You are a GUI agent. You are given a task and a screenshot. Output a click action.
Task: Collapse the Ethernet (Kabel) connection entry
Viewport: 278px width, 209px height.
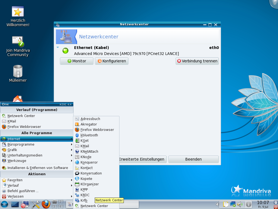click(x=58, y=48)
